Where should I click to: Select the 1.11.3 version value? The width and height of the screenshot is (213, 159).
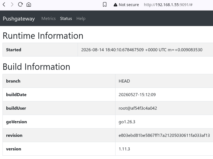[124, 149]
